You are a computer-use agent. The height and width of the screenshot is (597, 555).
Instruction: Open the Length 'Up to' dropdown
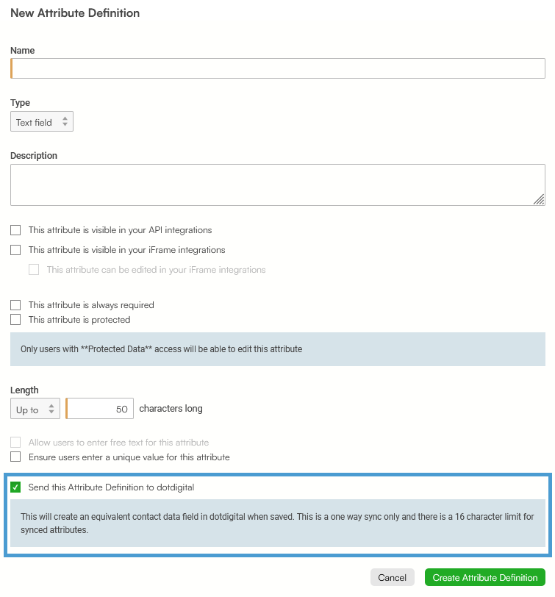tap(35, 409)
